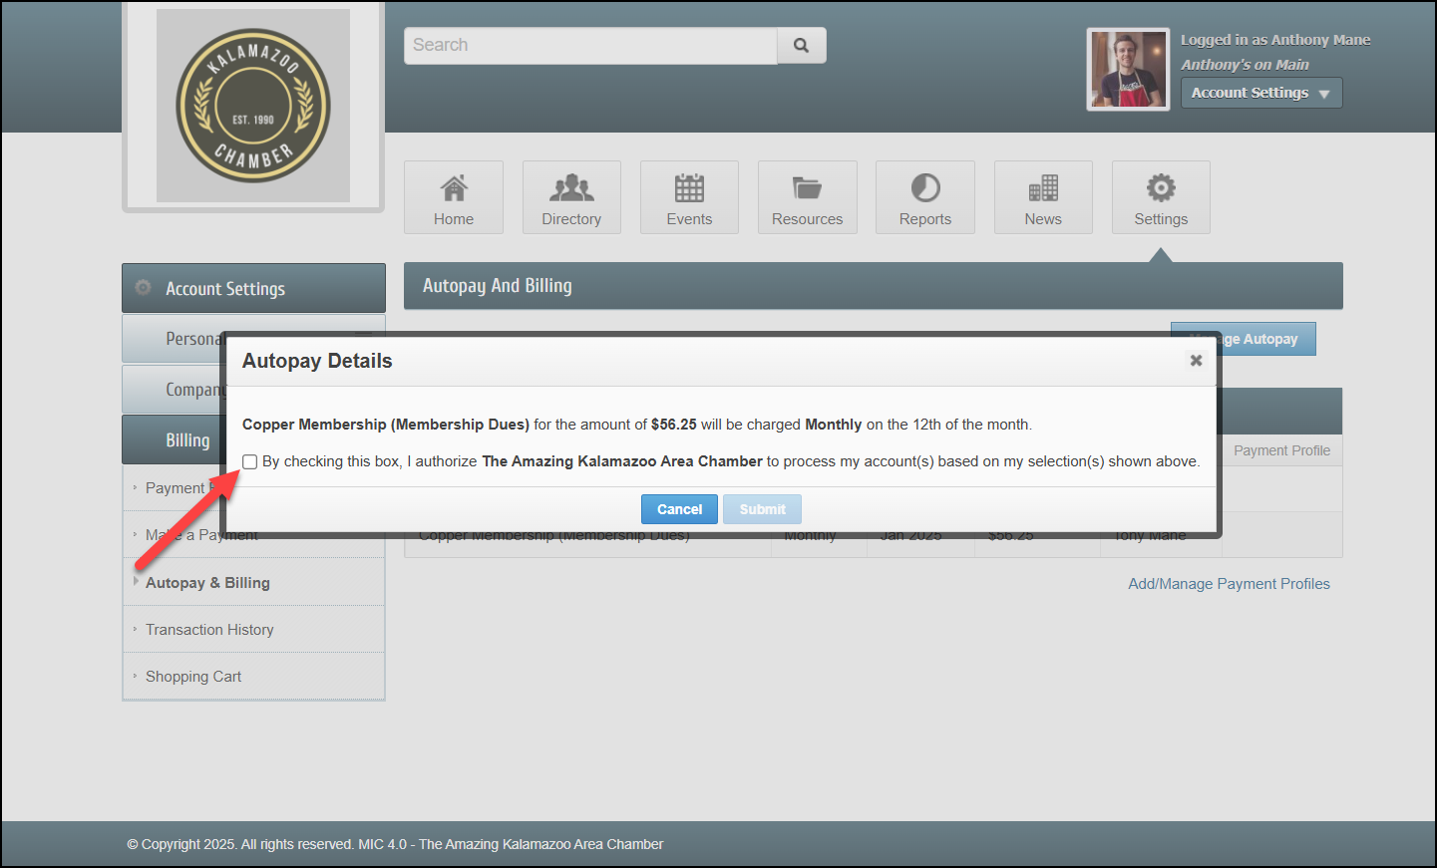
Task: Open Autopay & Billing sidebar item
Action: 207,583
